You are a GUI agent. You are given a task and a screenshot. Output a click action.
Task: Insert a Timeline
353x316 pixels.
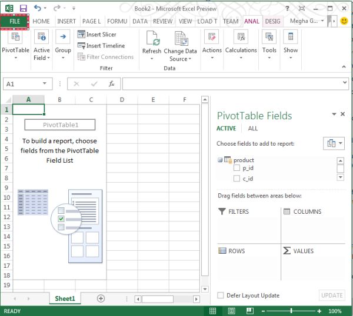pyautogui.click(x=101, y=46)
